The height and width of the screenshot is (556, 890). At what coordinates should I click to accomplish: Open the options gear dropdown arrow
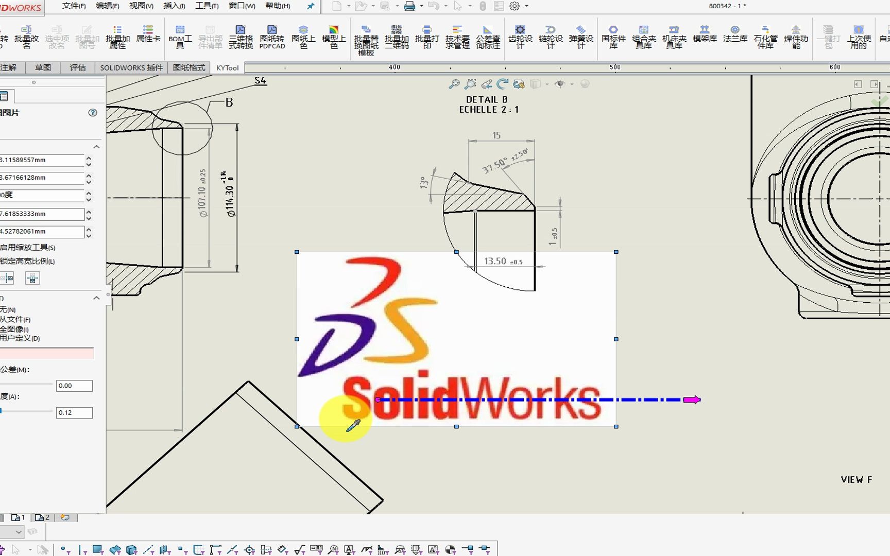(526, 6)
